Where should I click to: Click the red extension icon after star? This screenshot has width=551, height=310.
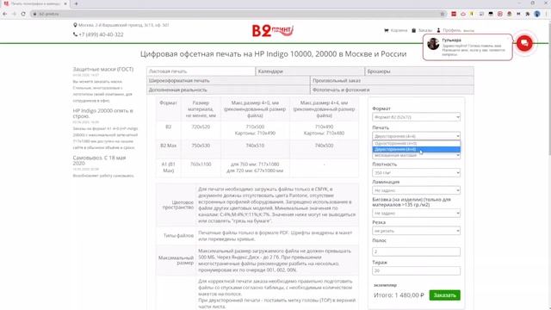coord(454,14)
